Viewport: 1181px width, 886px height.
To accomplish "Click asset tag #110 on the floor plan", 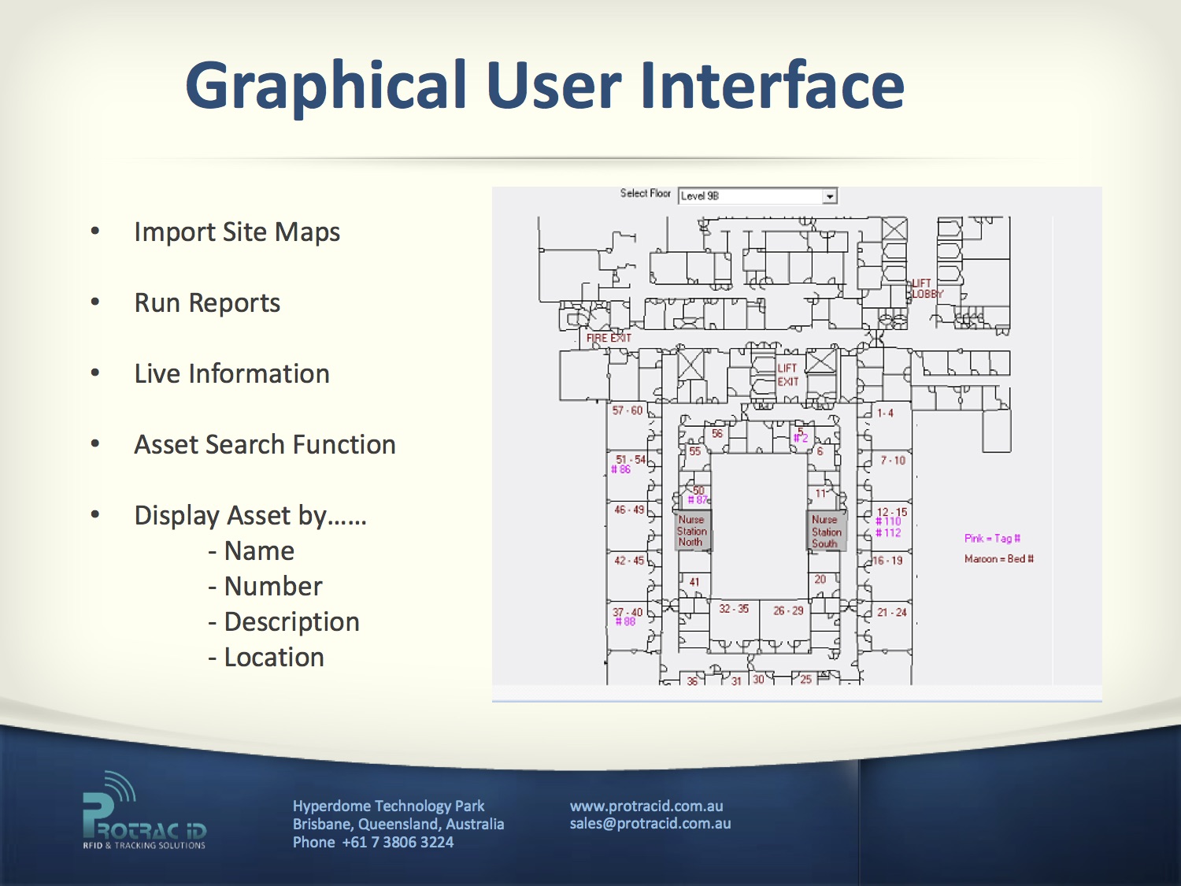I will tap(888, 522).
